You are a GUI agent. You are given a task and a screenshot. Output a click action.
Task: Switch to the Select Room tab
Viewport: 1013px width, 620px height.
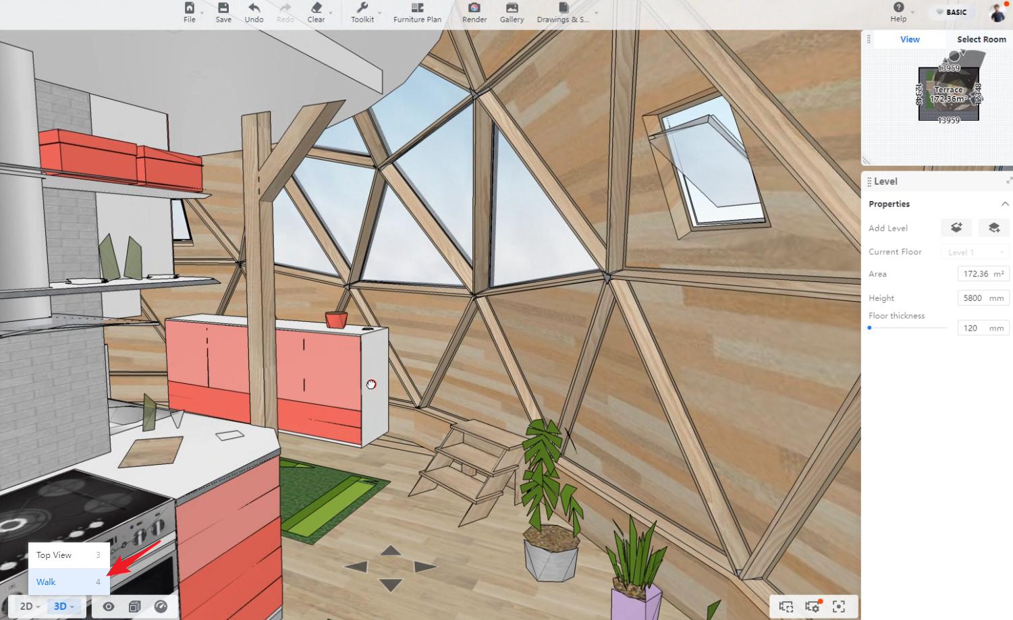(981, 39)
